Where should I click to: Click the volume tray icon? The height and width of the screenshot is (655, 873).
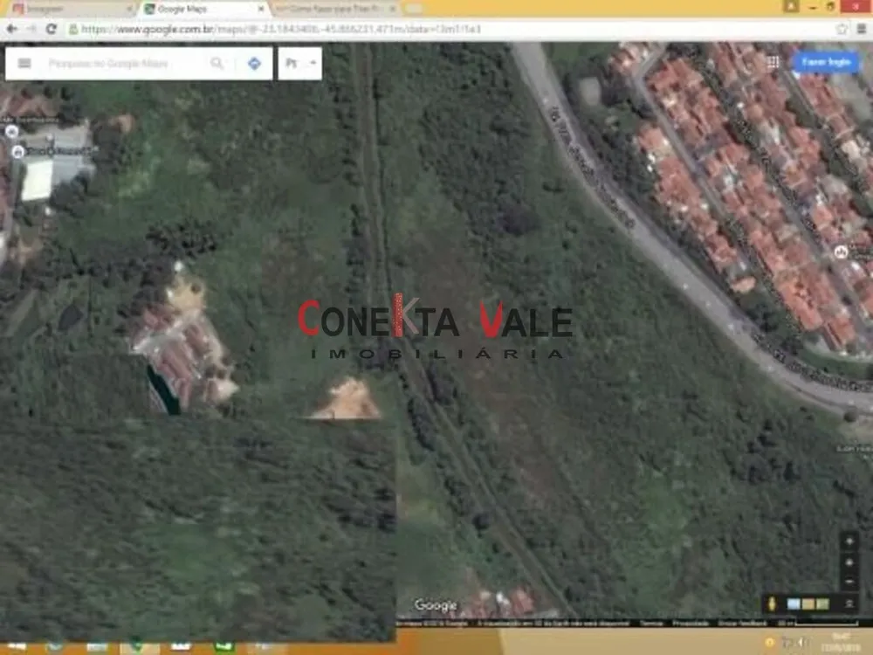(802, 644)
